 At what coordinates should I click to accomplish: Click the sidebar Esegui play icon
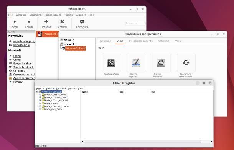point(10,56)
